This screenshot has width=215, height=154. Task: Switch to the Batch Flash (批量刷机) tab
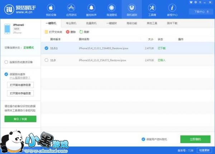point(91,23)
